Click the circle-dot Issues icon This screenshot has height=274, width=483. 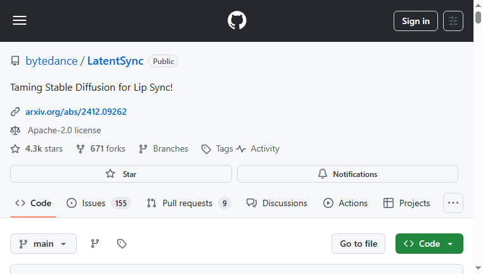pyautogui.click(x=72, y=203)
